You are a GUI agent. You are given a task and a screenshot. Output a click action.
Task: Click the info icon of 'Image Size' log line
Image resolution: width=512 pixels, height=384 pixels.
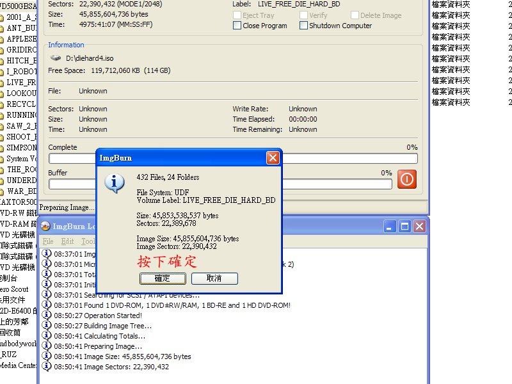click(x=47, y=356)
